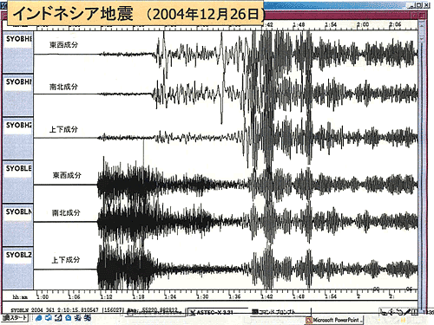Image resolution: width=434 pixels, height=325 pixels.
Task: Click the 1:48 marker on top time axis
Action: click(299, 25)
